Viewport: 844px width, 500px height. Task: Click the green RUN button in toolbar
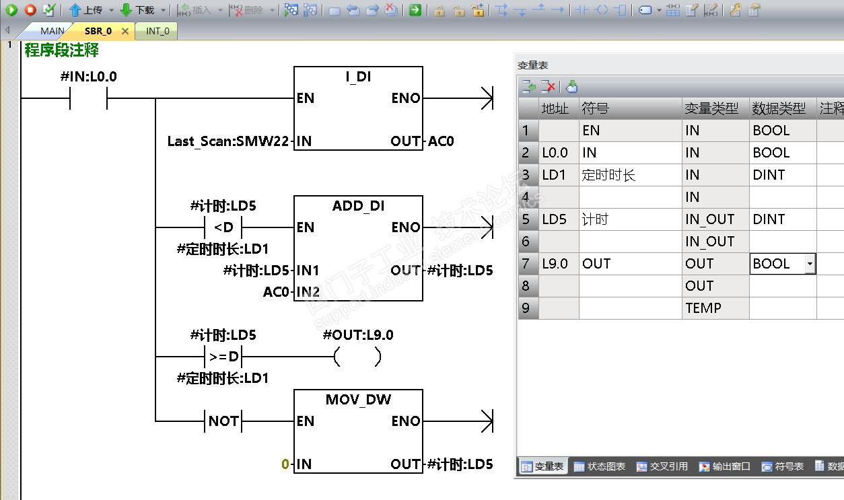coord(11,9)
